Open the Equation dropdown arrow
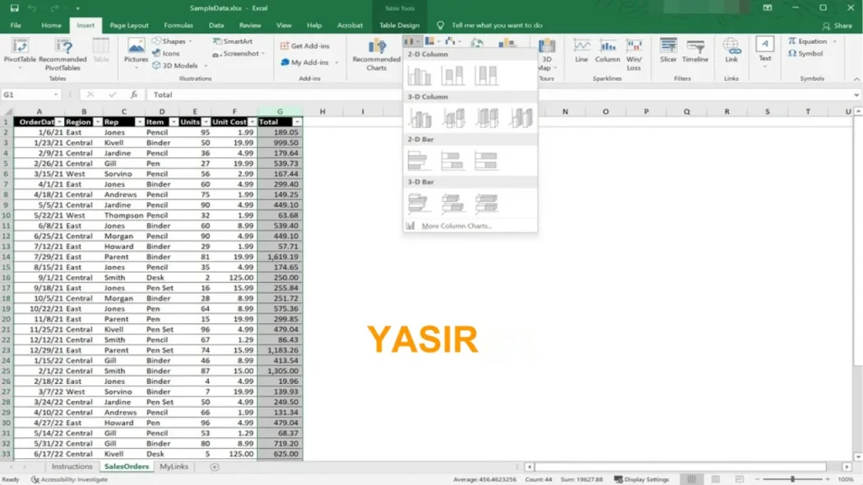Screen dimensions: 863x485 coord(835,41)
